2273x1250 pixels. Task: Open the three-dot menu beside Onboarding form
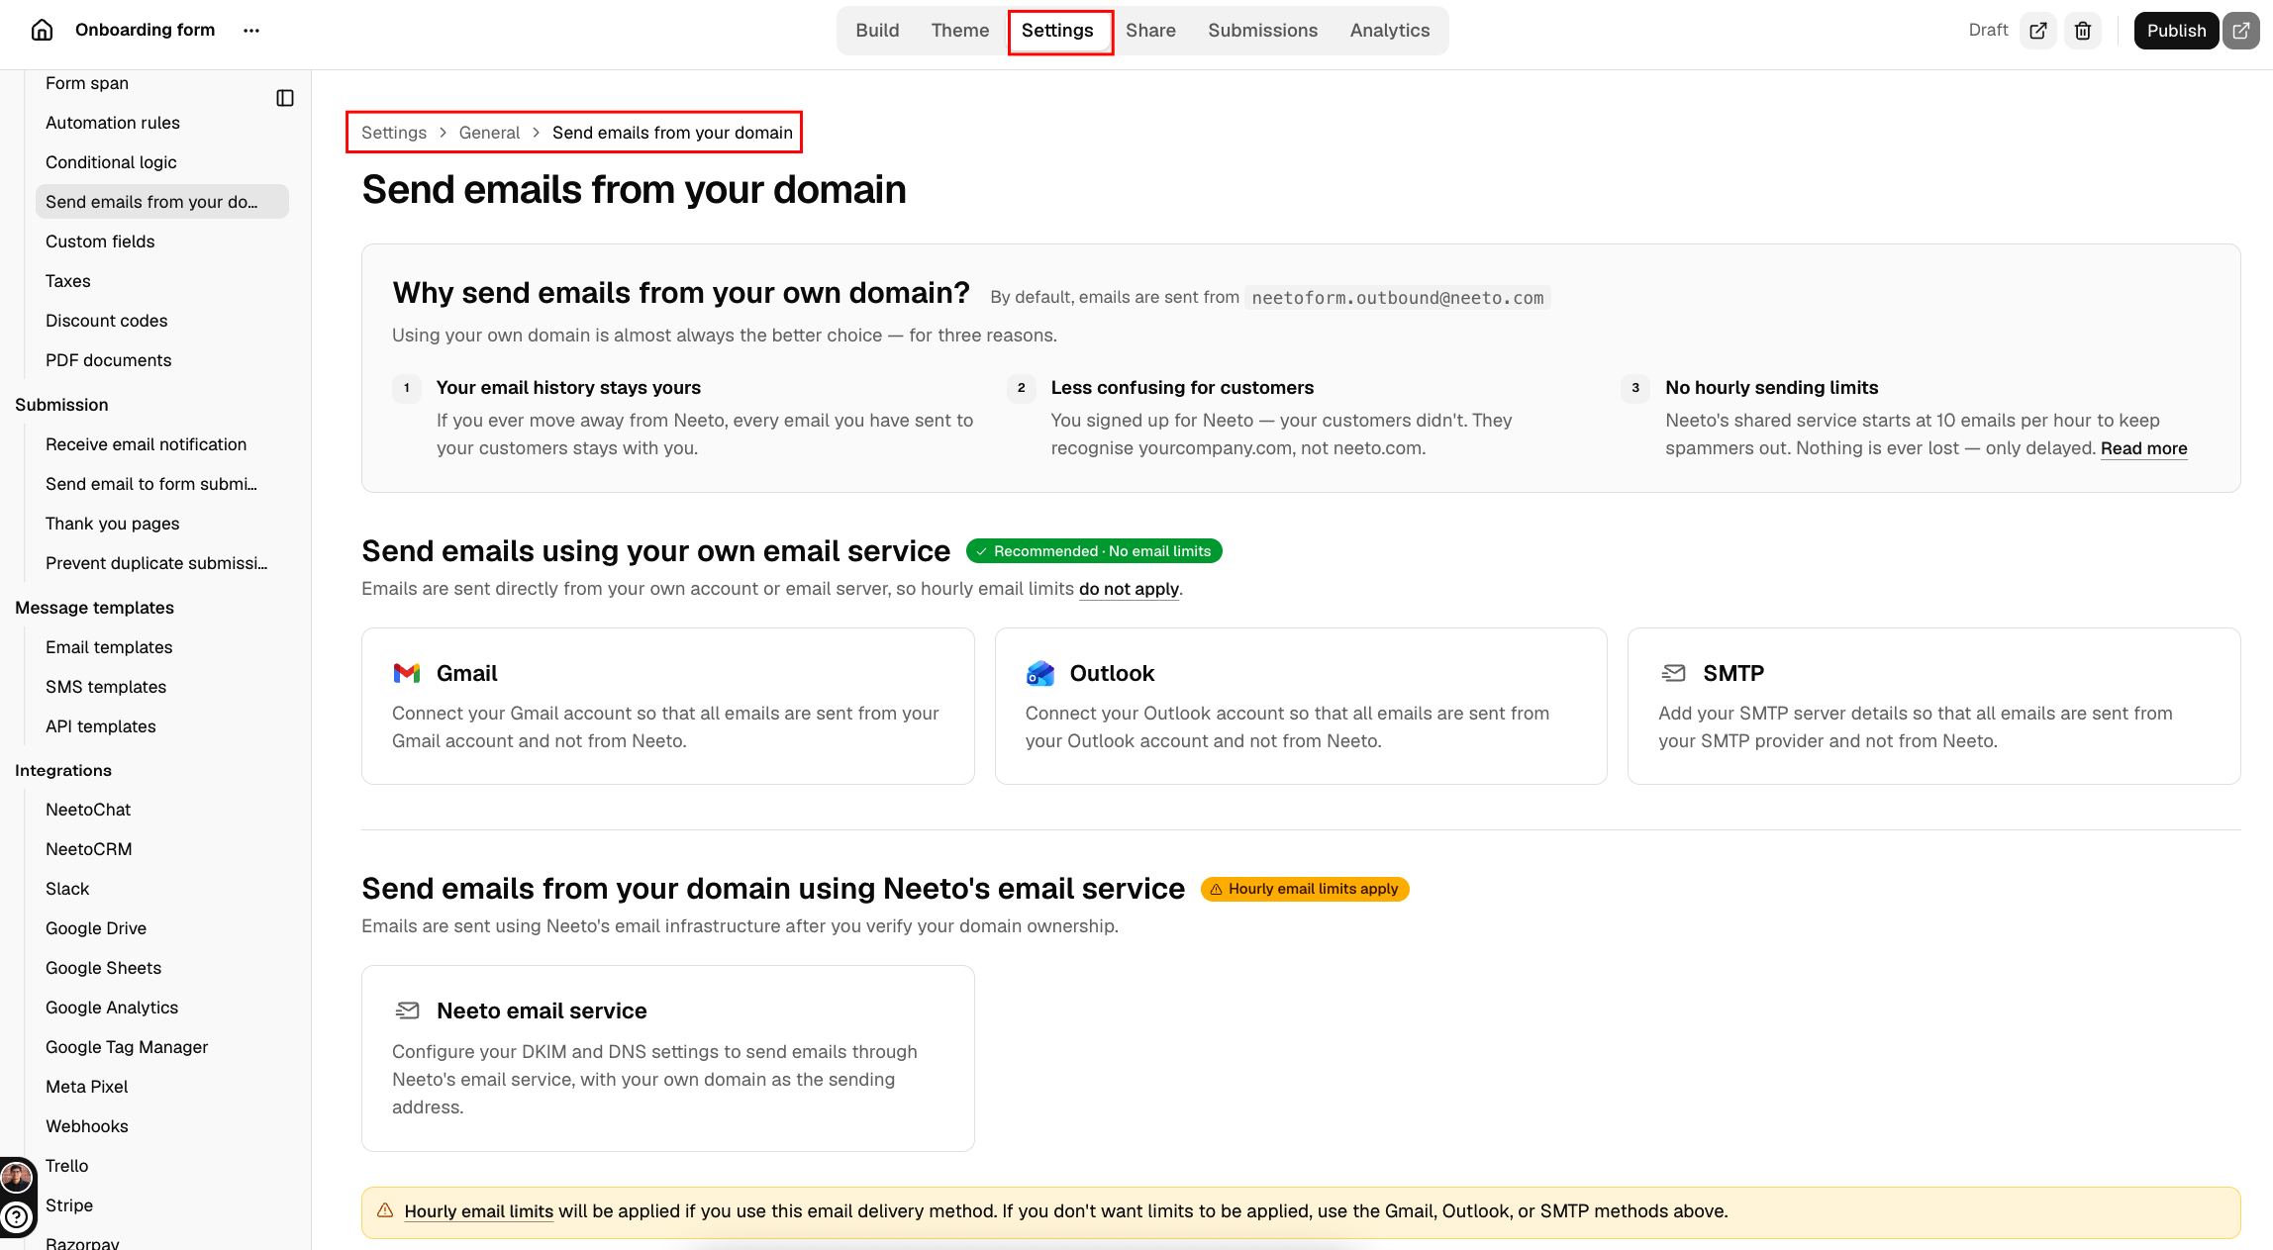click(251, 30)
